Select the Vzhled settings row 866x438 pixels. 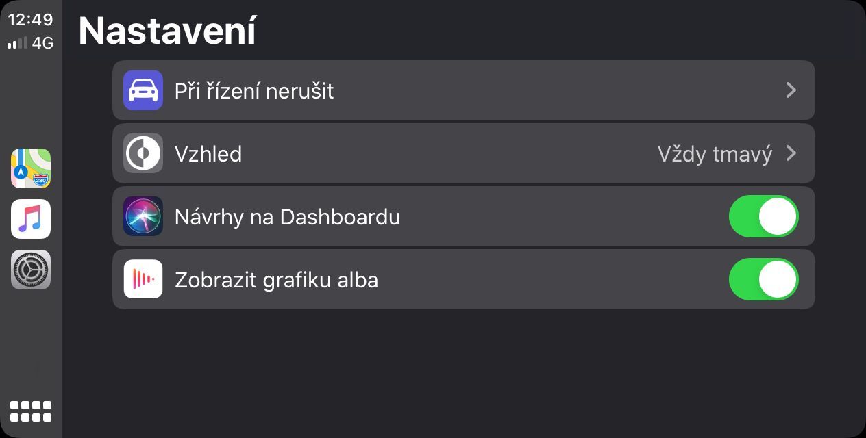click(x=411, y=153)
